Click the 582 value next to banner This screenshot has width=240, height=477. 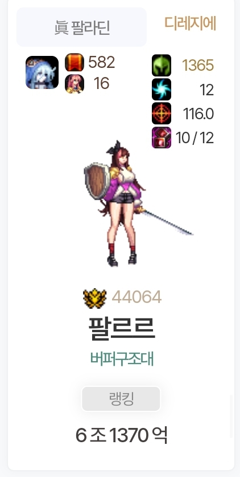[x=101, y=62]
